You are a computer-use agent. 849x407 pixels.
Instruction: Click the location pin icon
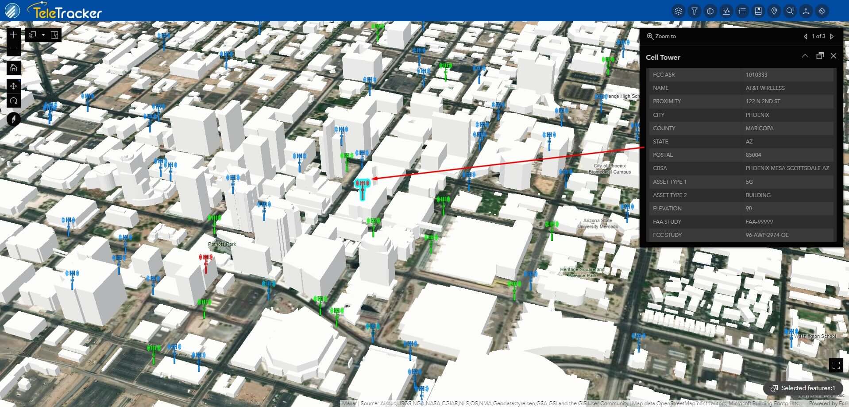(x=774, y=11)
